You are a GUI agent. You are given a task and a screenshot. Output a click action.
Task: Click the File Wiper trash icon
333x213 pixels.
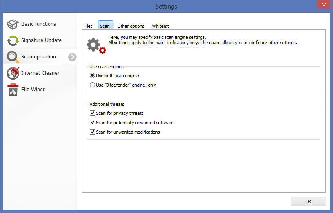[x=13, y=90]
